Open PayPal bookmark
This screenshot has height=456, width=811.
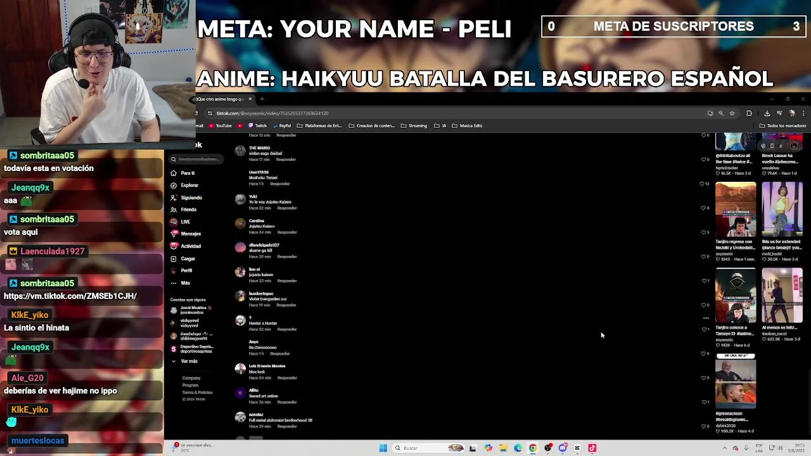281,125
